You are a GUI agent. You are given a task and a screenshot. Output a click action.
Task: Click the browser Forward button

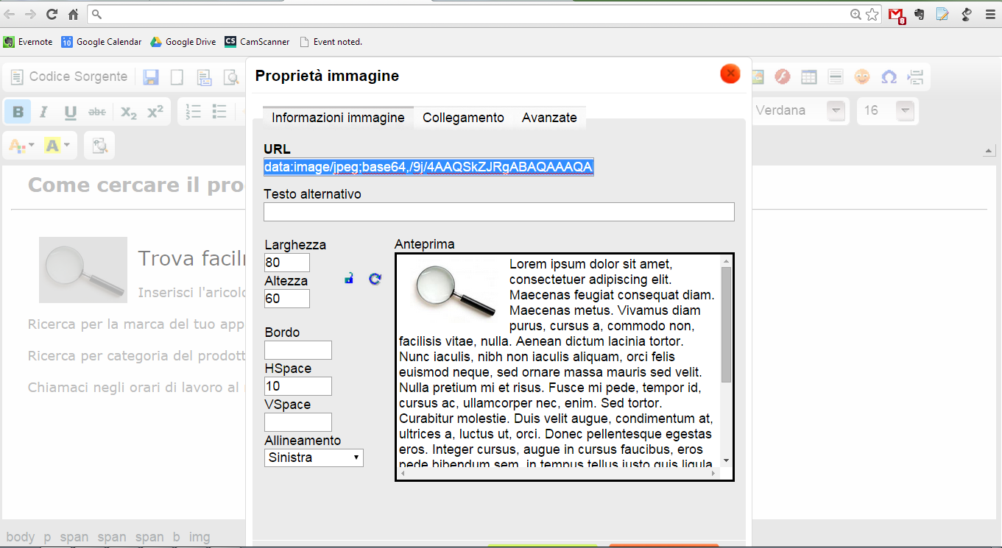30,14
